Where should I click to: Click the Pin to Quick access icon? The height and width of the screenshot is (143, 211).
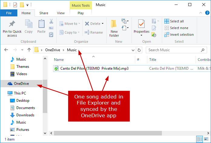tap(12, 24)
